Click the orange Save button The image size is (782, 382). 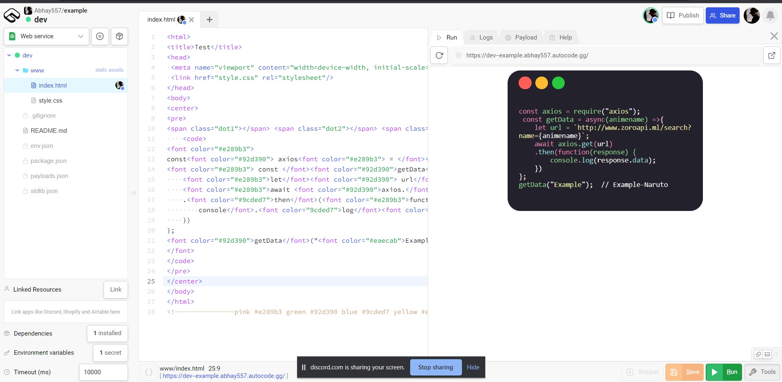click(685, 372)
